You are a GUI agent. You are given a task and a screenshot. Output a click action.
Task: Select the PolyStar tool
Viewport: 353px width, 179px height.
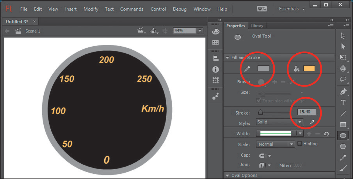(x=343, y=146)
